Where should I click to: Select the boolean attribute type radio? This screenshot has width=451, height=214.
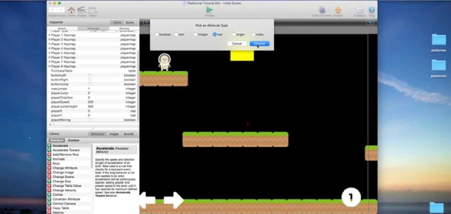tap(157, 34)
